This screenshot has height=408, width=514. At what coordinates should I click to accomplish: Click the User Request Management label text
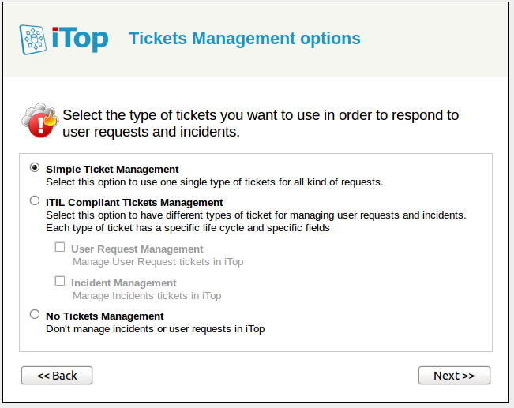click(x=137, y=249)
